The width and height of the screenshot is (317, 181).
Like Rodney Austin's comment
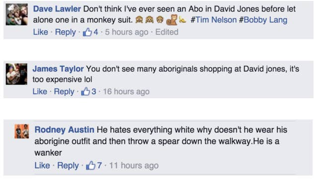pyautogui.click(x=42, y=166)
